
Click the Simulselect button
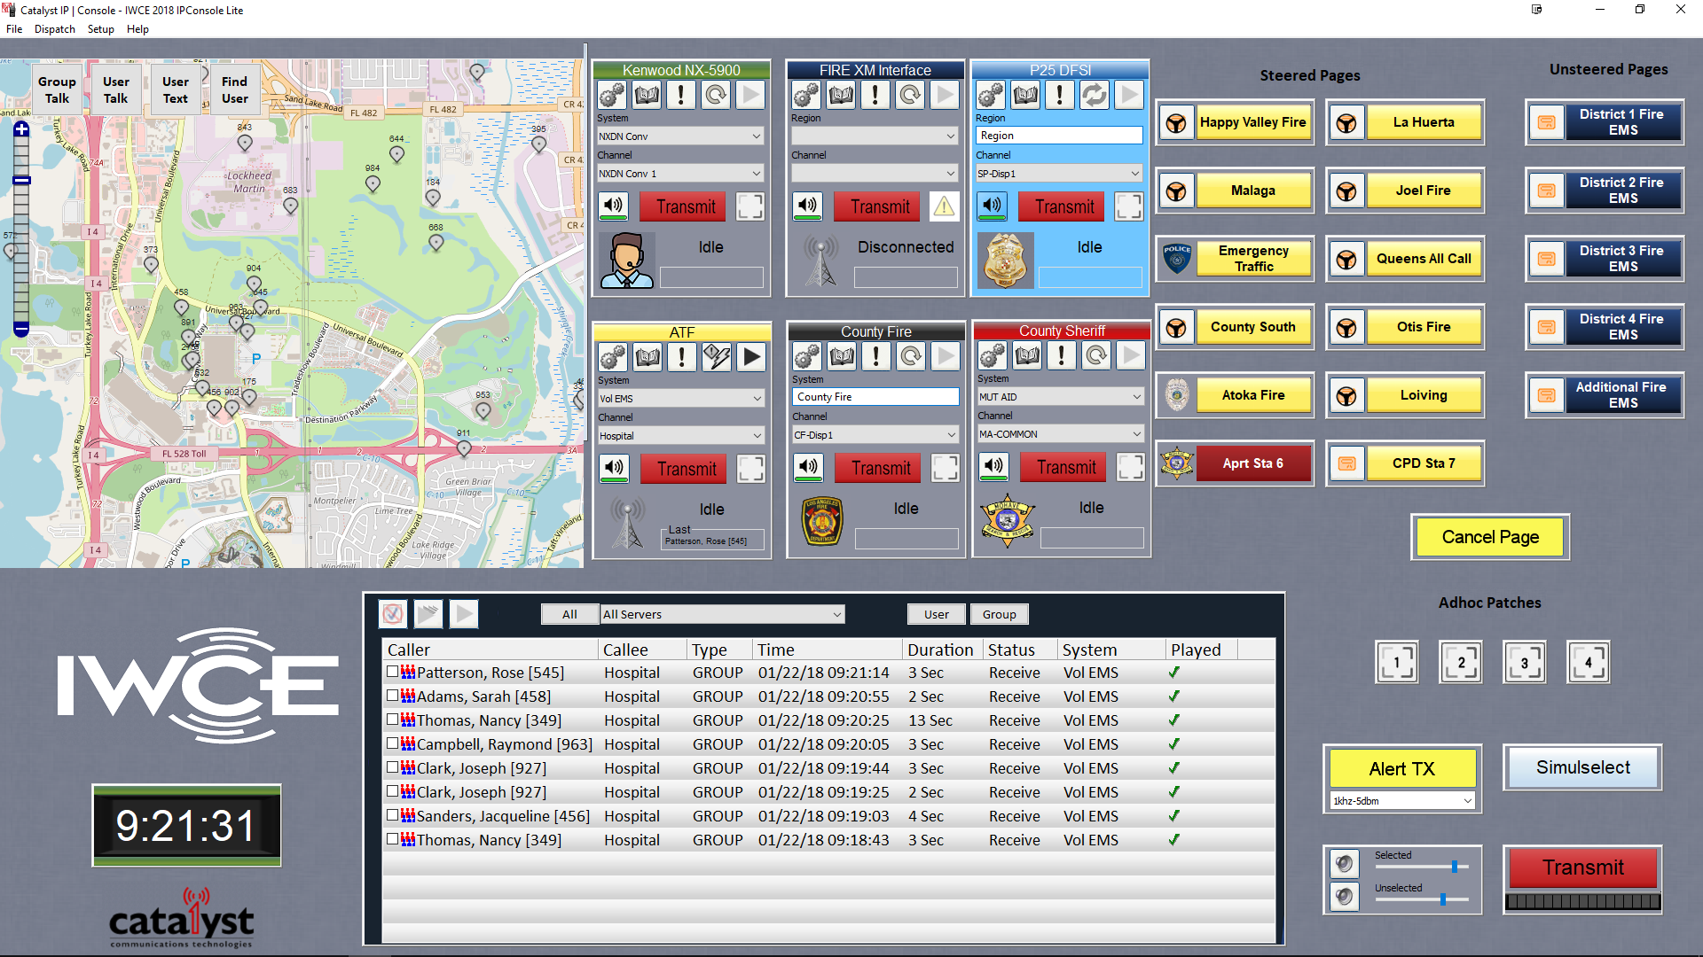pyautogui.click(x=1582, y=767)
